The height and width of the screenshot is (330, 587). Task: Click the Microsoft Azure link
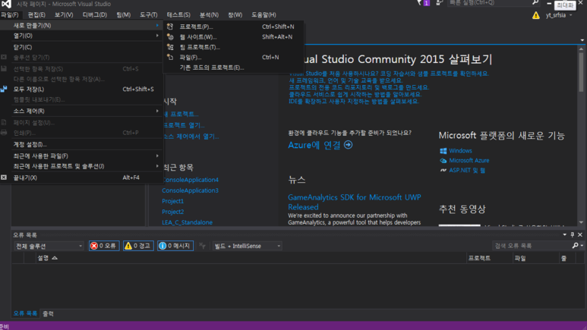coord(469,161)
